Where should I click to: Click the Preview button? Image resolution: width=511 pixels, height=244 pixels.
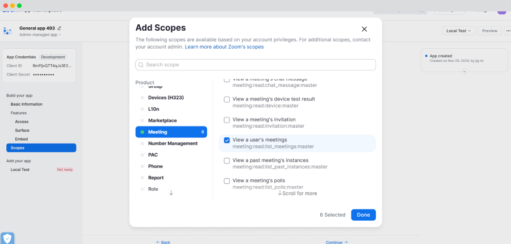tap(489, 31)
